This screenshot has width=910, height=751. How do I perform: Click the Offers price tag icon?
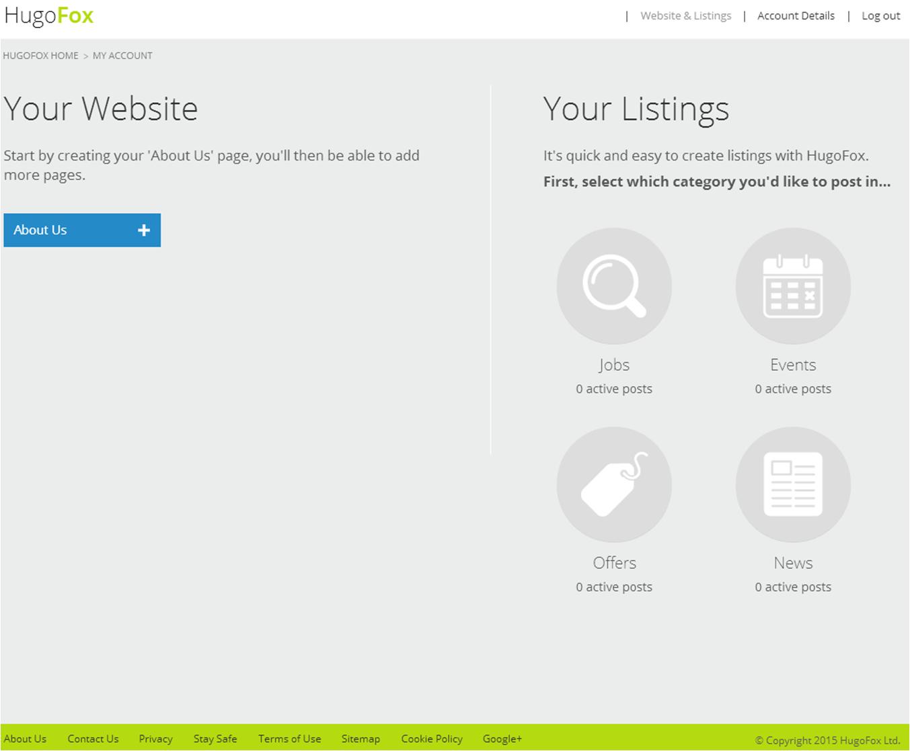click(x=613, y=484)
